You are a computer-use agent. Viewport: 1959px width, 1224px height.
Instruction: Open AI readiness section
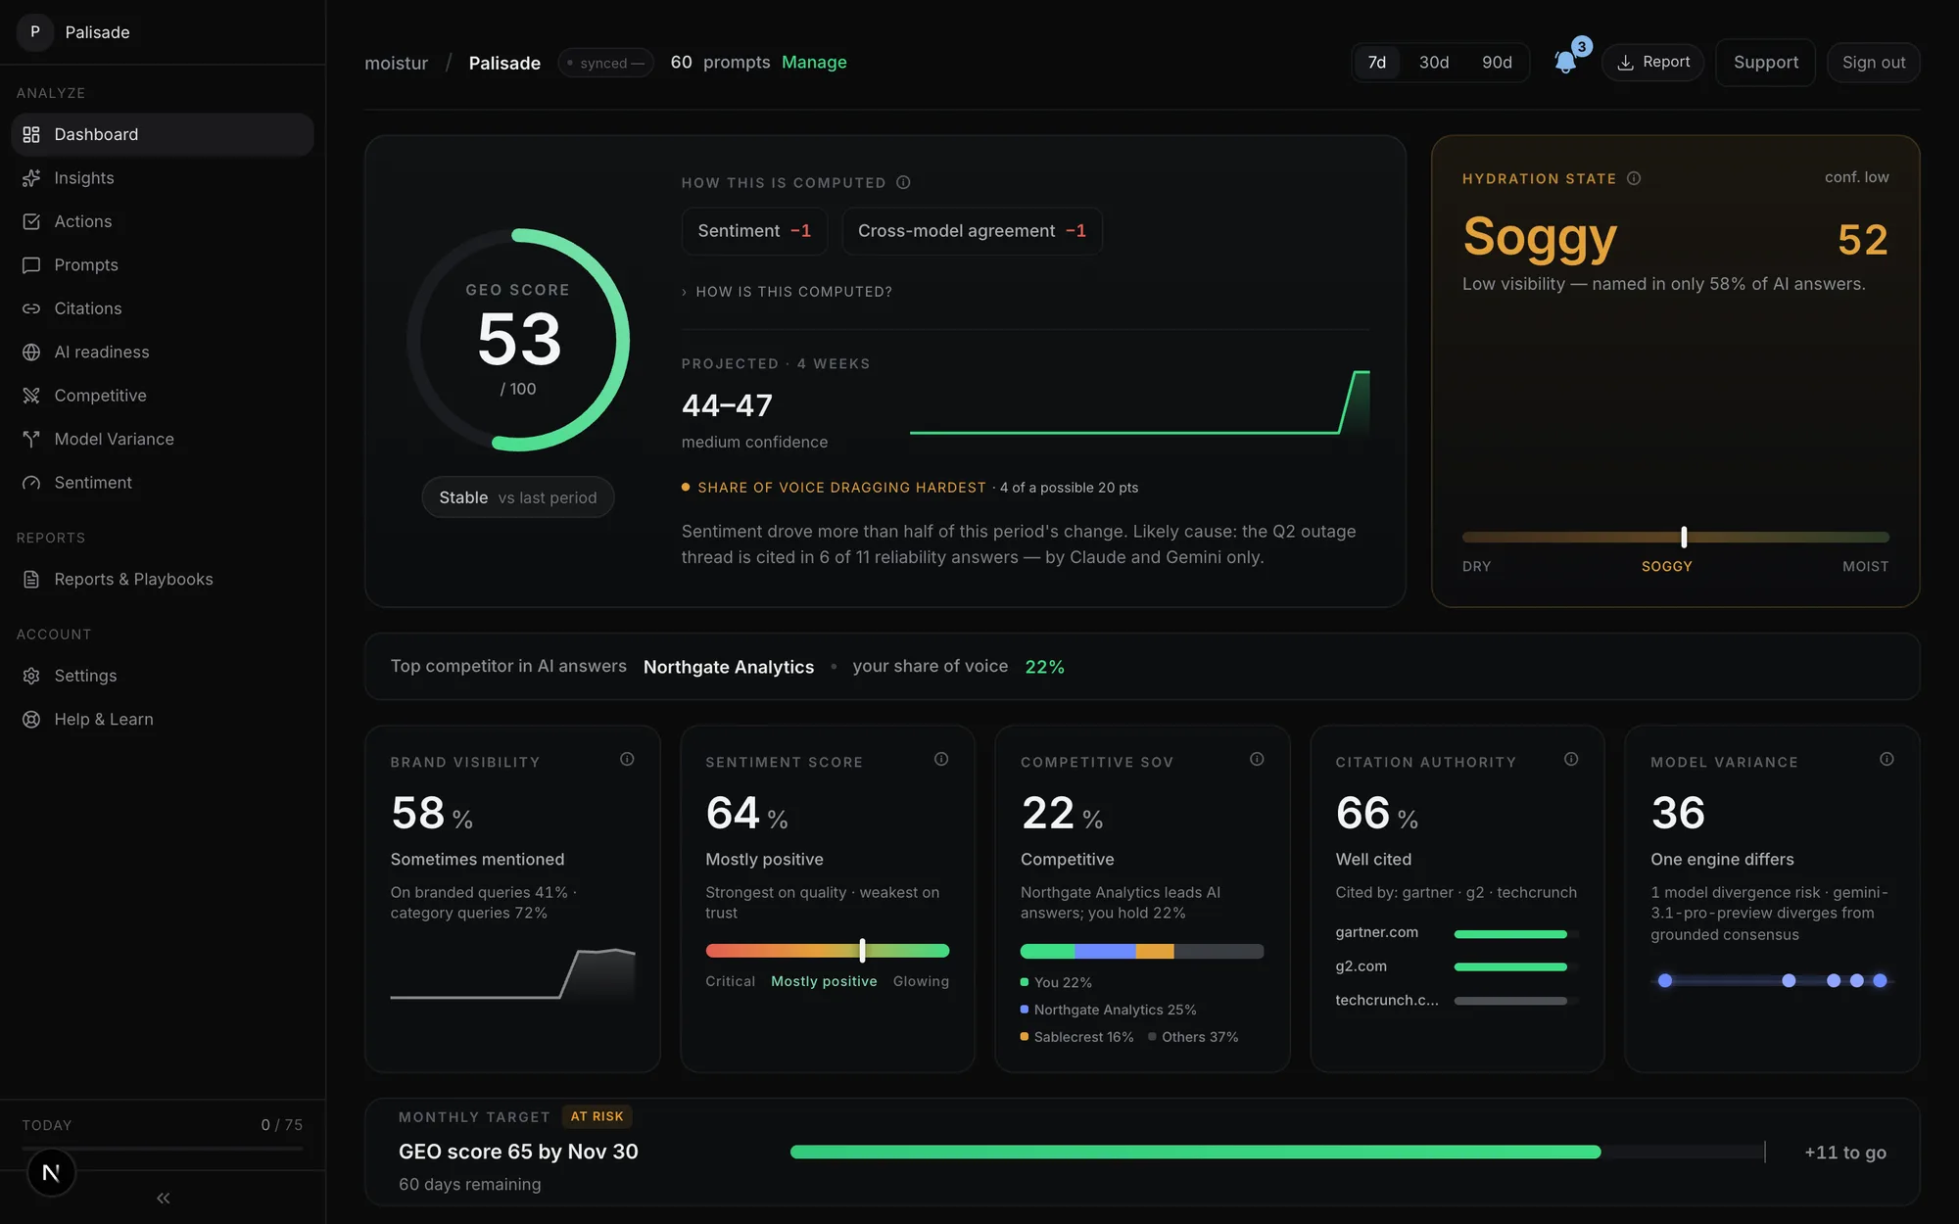click(163, 353)
